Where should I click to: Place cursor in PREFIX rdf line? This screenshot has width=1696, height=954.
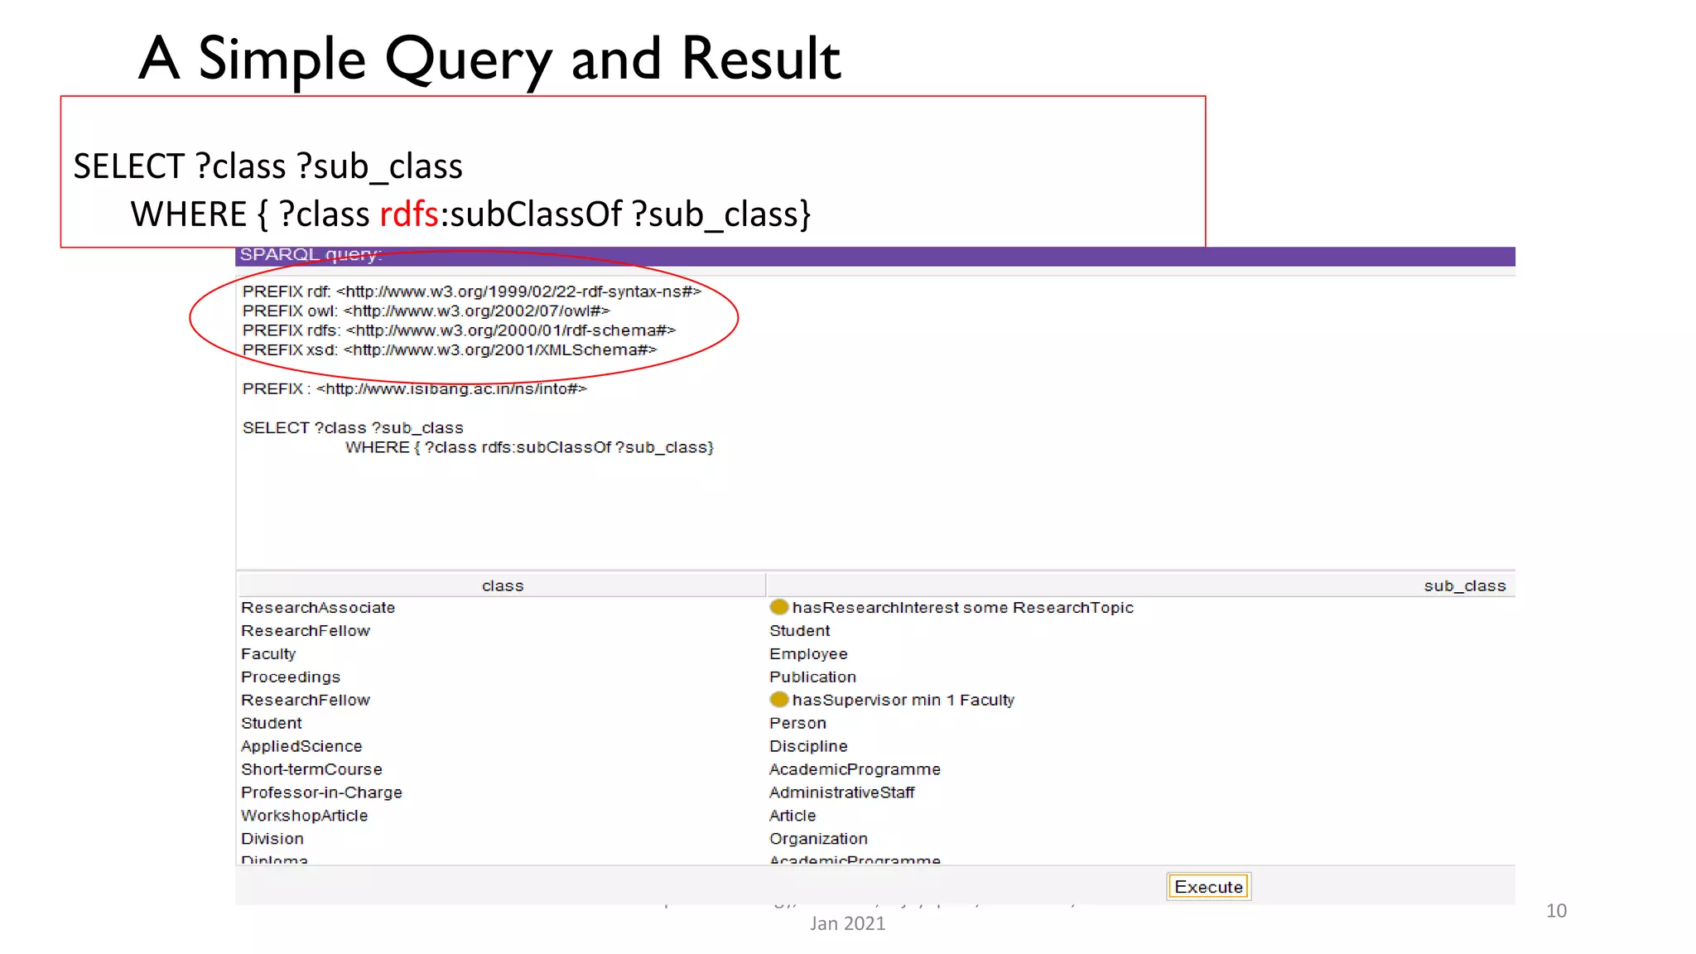(471, 291)
